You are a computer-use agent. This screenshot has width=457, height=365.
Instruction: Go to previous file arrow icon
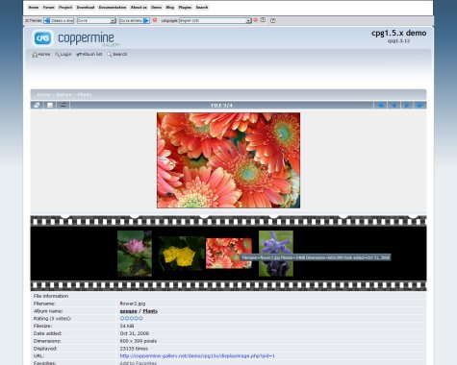click(x=394, y=105)
